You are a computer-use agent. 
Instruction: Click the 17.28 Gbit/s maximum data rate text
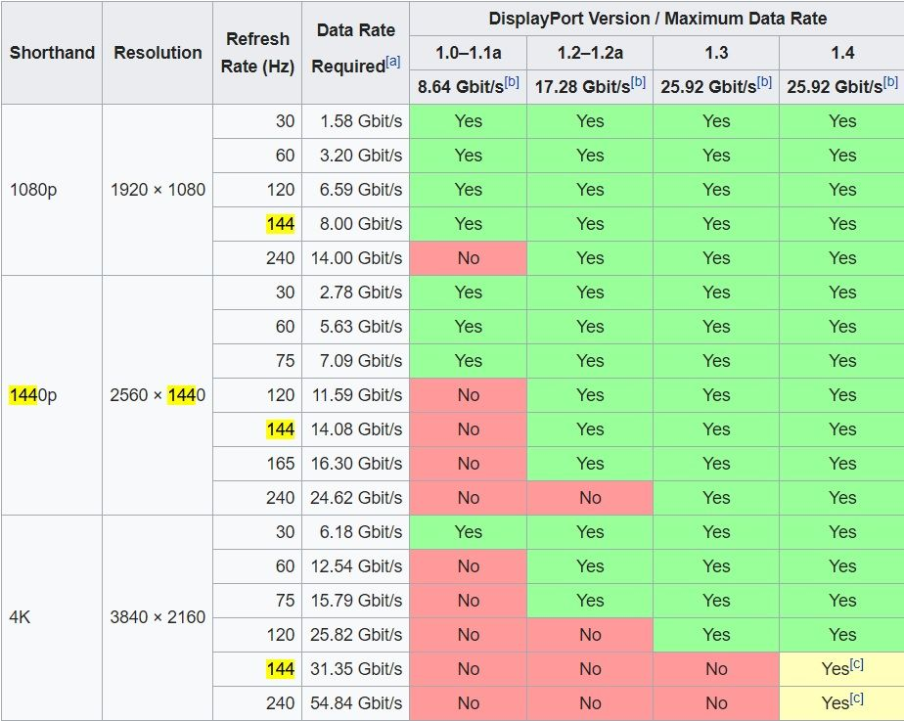[x=582, y=87]
